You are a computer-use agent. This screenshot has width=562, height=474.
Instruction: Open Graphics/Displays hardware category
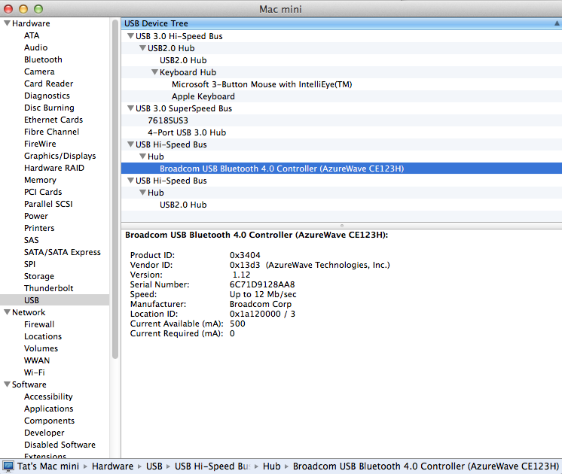tap(60, 156)
